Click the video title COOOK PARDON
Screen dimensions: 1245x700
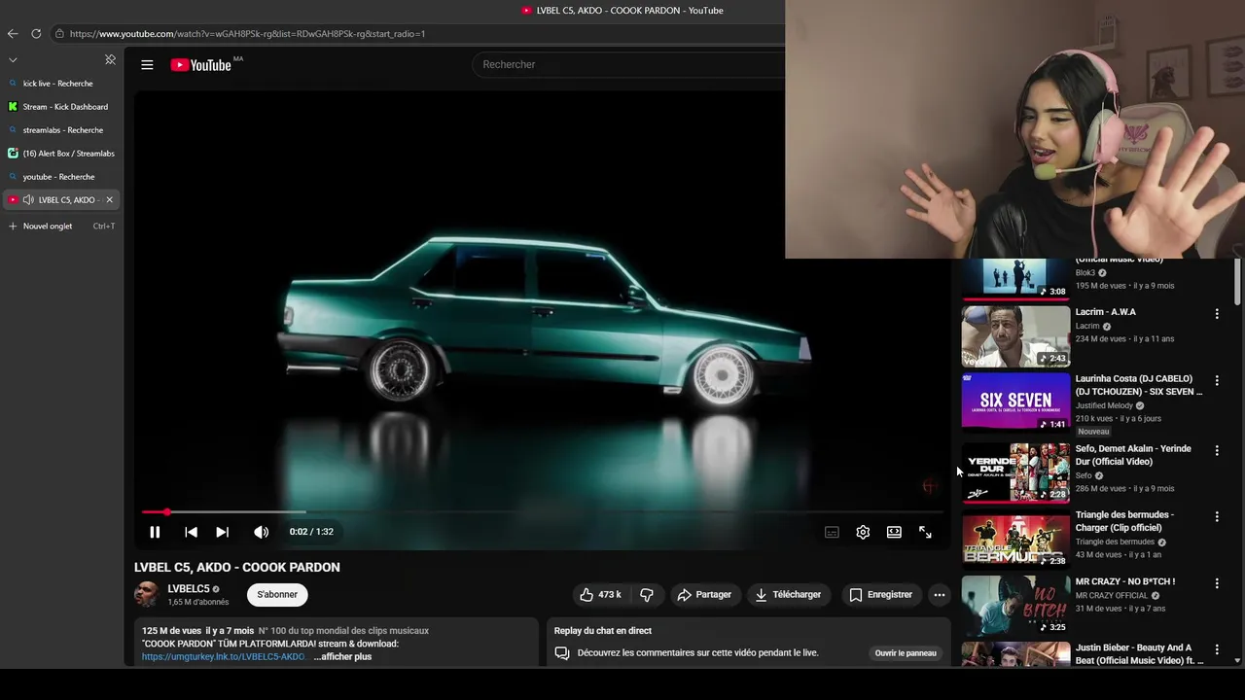coord(237,567)
